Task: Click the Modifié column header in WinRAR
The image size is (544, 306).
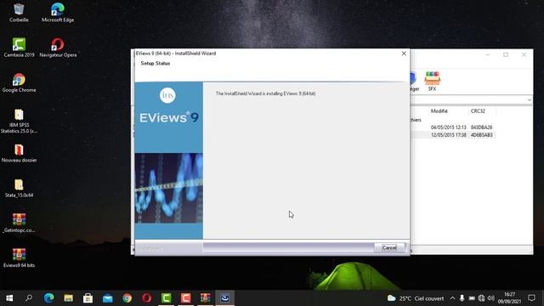Action: pos(439,111)
